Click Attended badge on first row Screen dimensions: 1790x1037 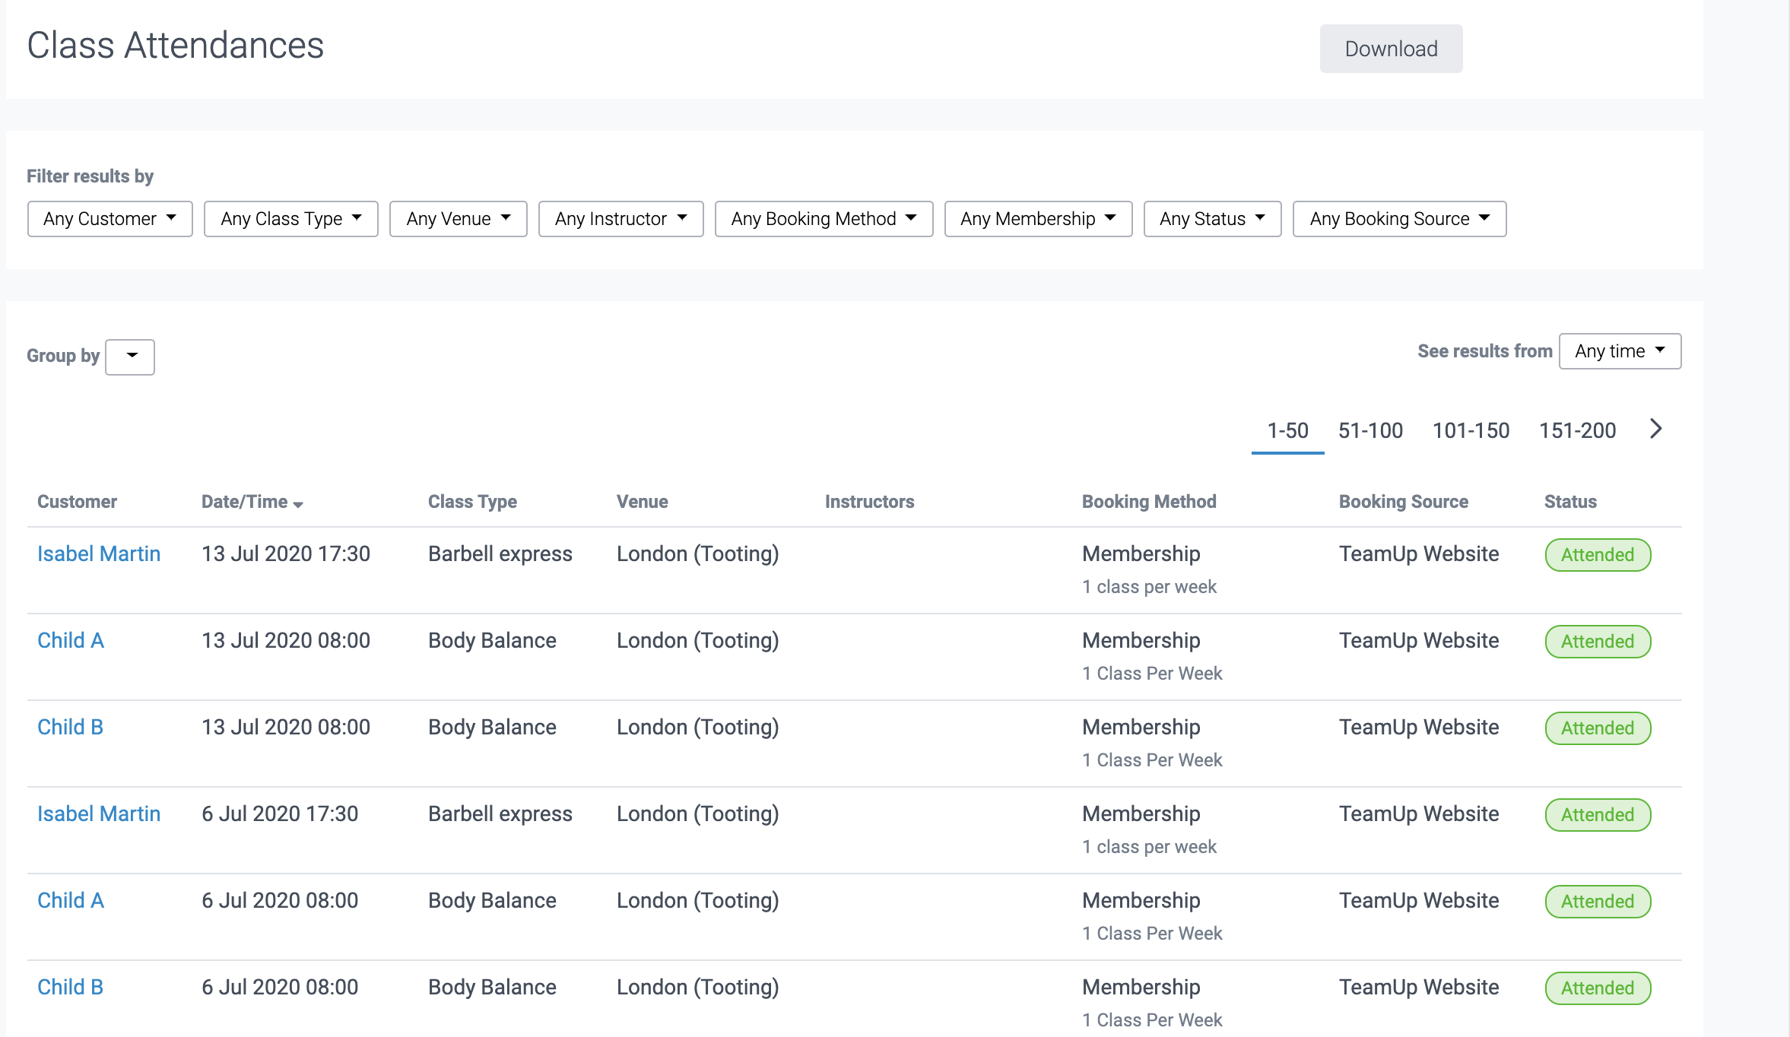coord(1598,555)
